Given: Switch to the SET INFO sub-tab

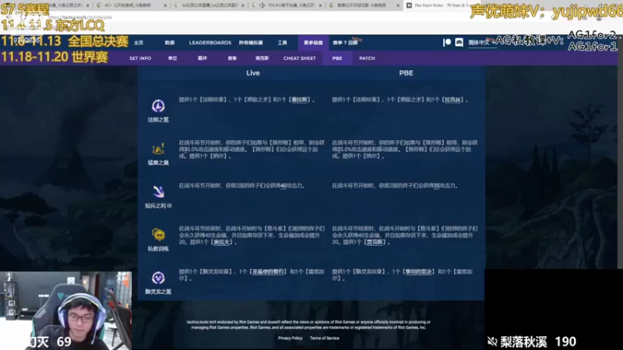Looking at the screenshot, I should pyautogui.click(x=140, y=58).
